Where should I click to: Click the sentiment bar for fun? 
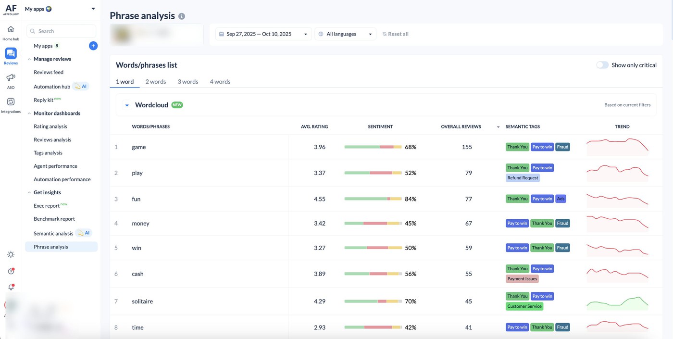tap(373, 199)
